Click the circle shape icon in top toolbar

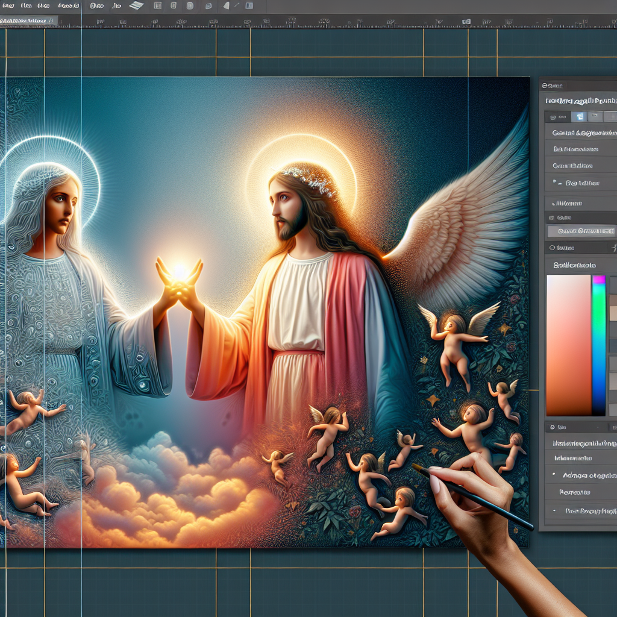pyautogui.click(x=189, y=6)
